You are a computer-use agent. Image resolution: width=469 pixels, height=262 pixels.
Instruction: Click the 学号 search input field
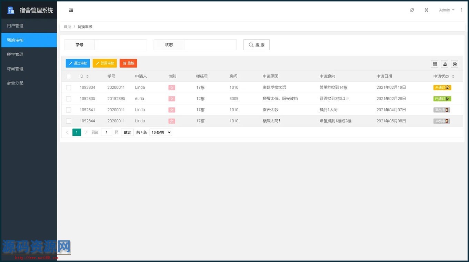click(121, 45)
